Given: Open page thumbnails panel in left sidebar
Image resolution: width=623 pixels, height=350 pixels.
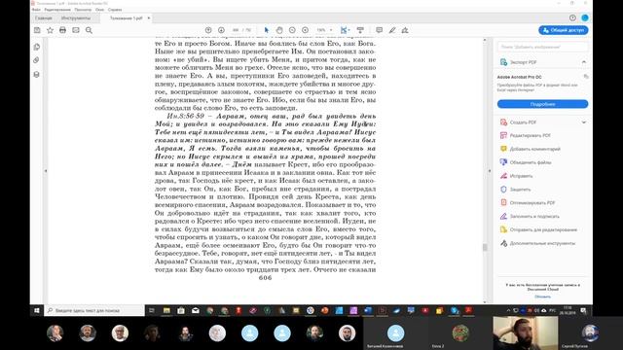Looking at the screenshot, I should point(37,47).
